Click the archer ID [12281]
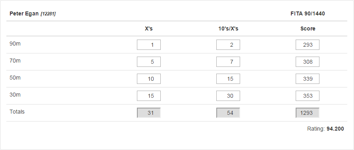This screenshot has height=150, width=354. [48, 14]
